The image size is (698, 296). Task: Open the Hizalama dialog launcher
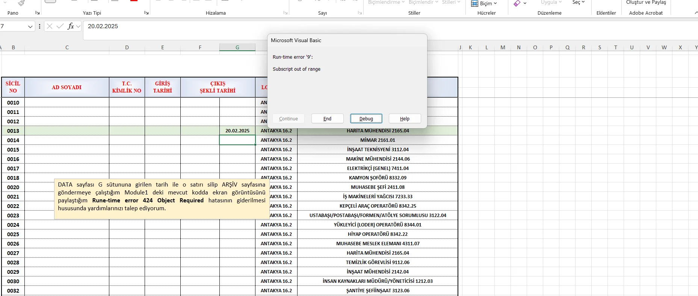point(285,13)
